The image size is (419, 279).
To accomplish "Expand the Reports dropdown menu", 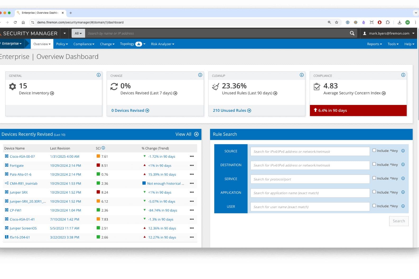I will pos(374,44).
